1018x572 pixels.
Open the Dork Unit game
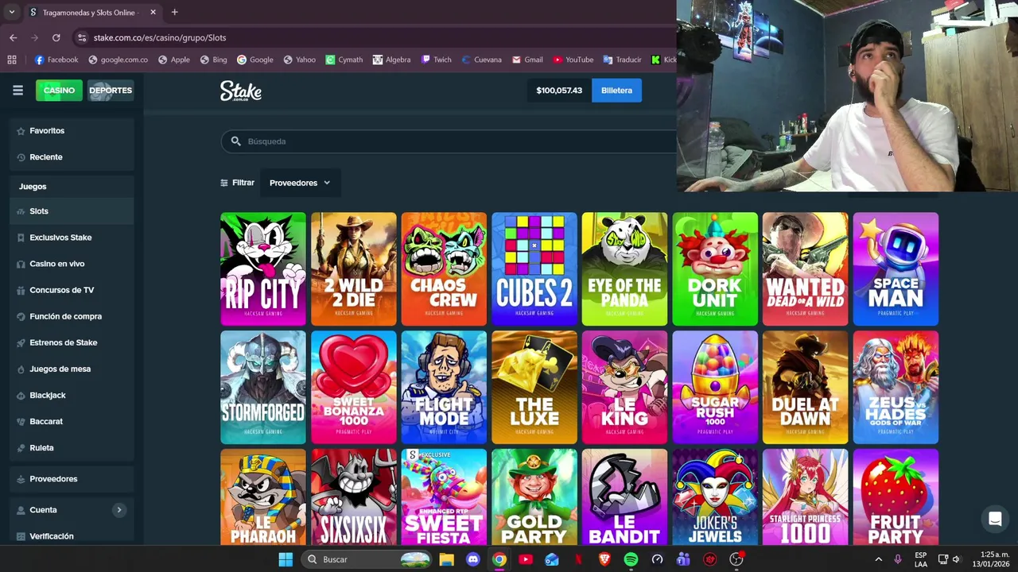click(715, 269)
